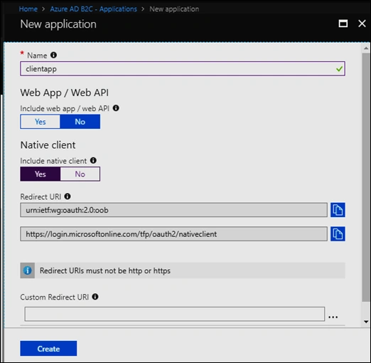Image resolution: width=371 pixels, height=363 pixels.
Task: Copy the nativeclient redirect URI
Action: coord(338,234)
